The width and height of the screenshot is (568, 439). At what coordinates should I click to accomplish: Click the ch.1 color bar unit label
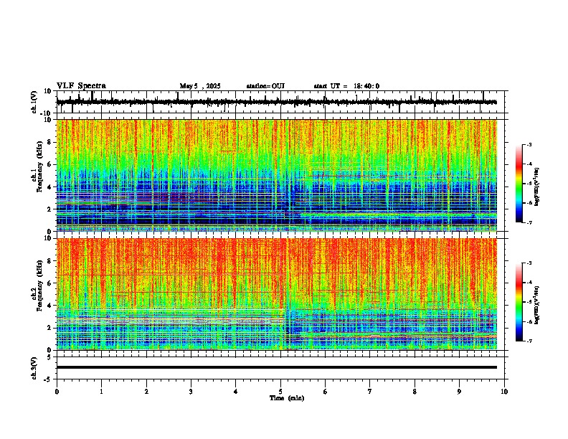[537, 187]
